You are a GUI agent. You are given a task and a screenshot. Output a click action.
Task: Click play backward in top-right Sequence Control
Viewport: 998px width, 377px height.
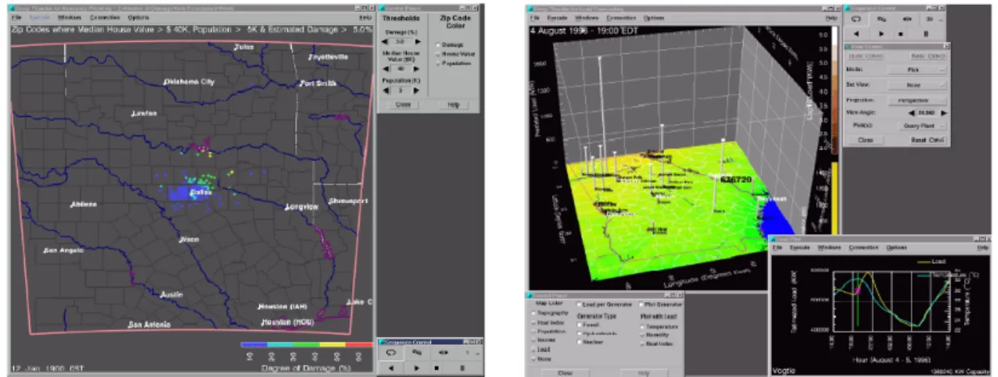coord(856,34)
